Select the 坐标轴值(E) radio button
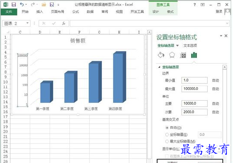Screen dimensions: 233x163 tap(167, 134)
